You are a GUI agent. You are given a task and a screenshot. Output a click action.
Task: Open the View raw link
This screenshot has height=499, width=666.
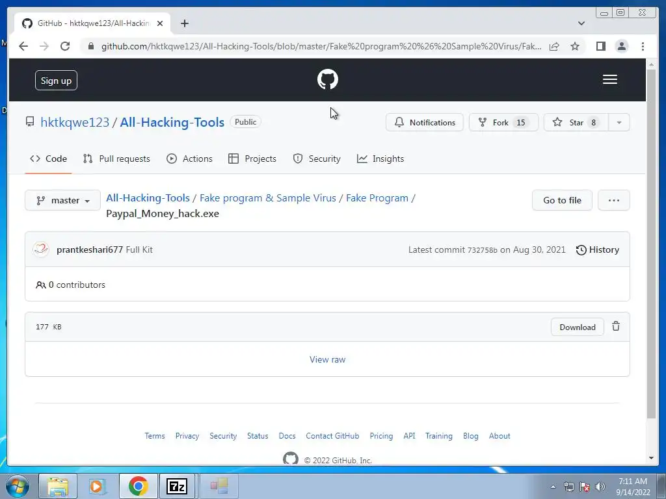(x=328, y=359)
